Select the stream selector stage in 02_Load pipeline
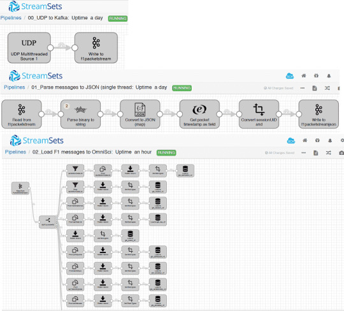344x311 pixels. [48, 222]
